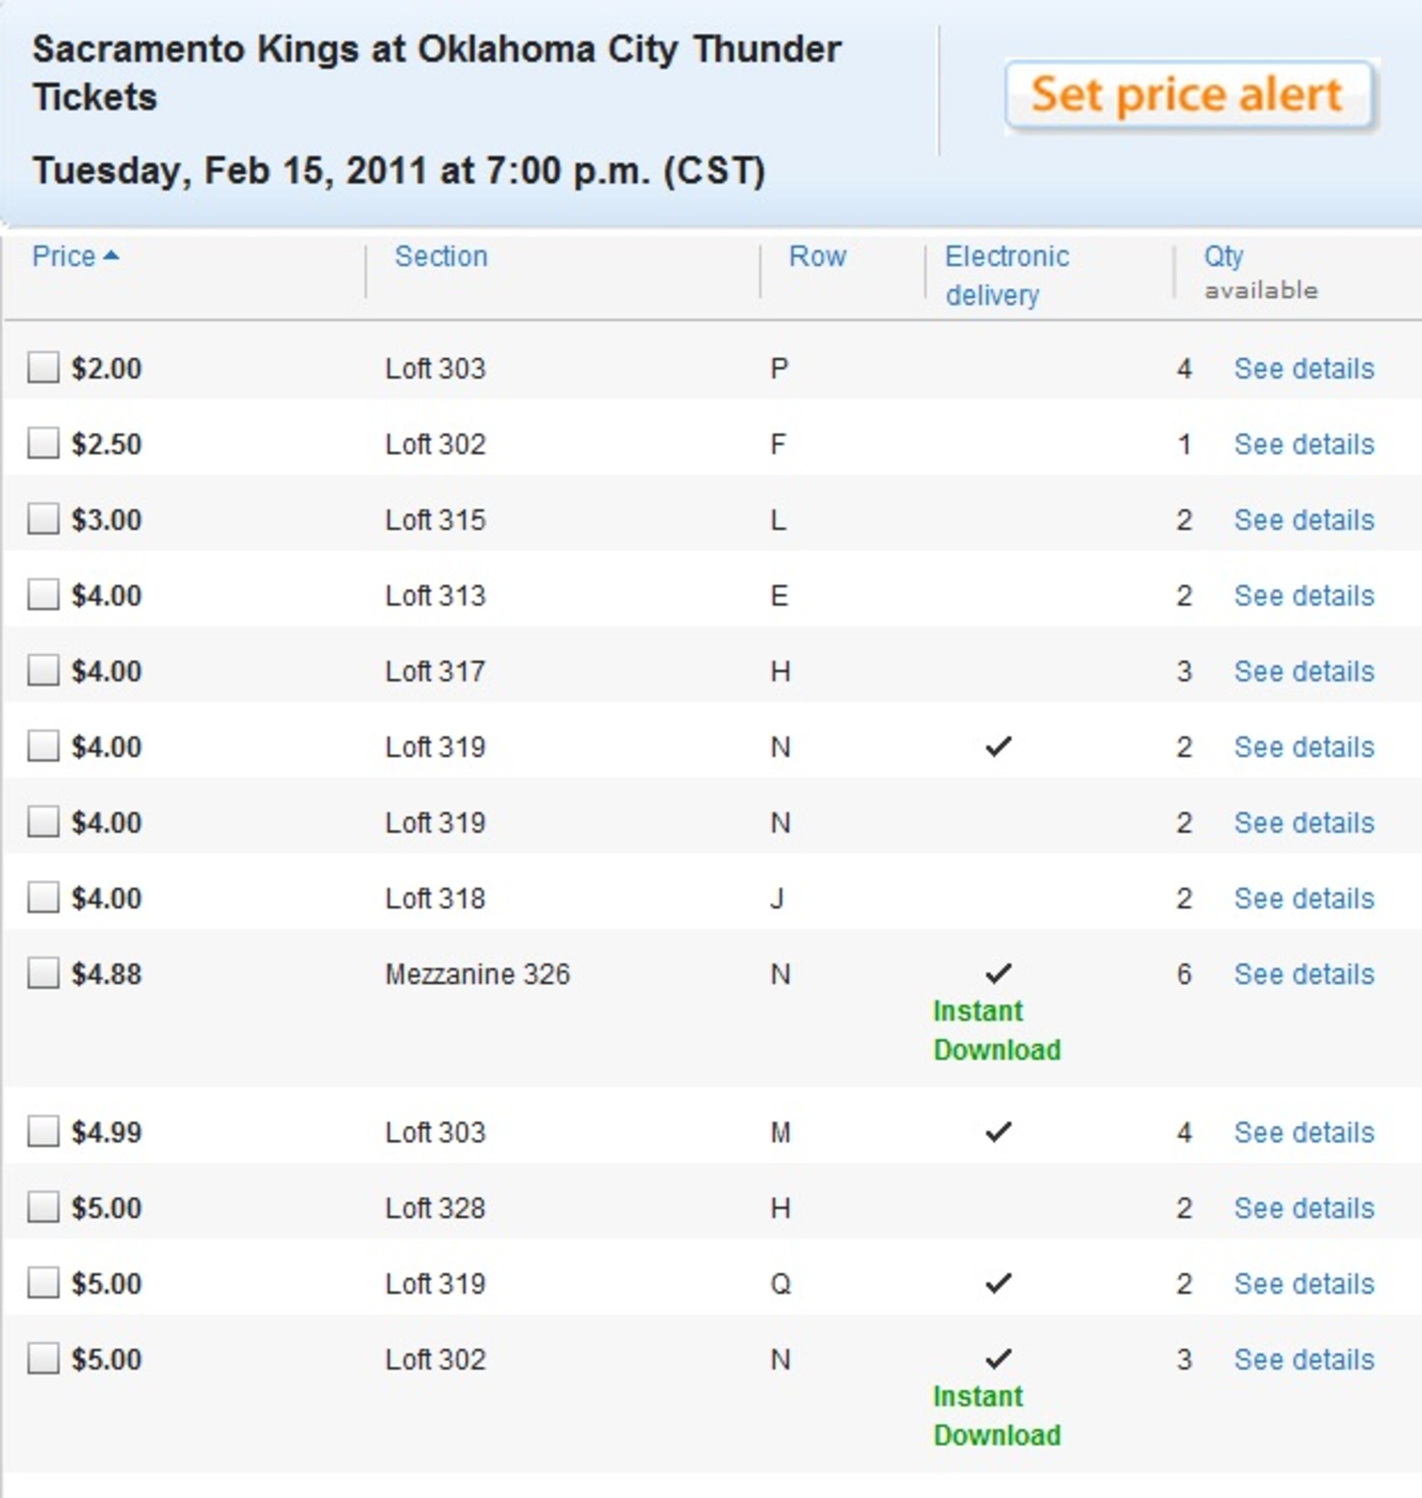View See details for Loft 302 row N
Viewport: 1422px width, 1498px height.
coord(1304,1360)
